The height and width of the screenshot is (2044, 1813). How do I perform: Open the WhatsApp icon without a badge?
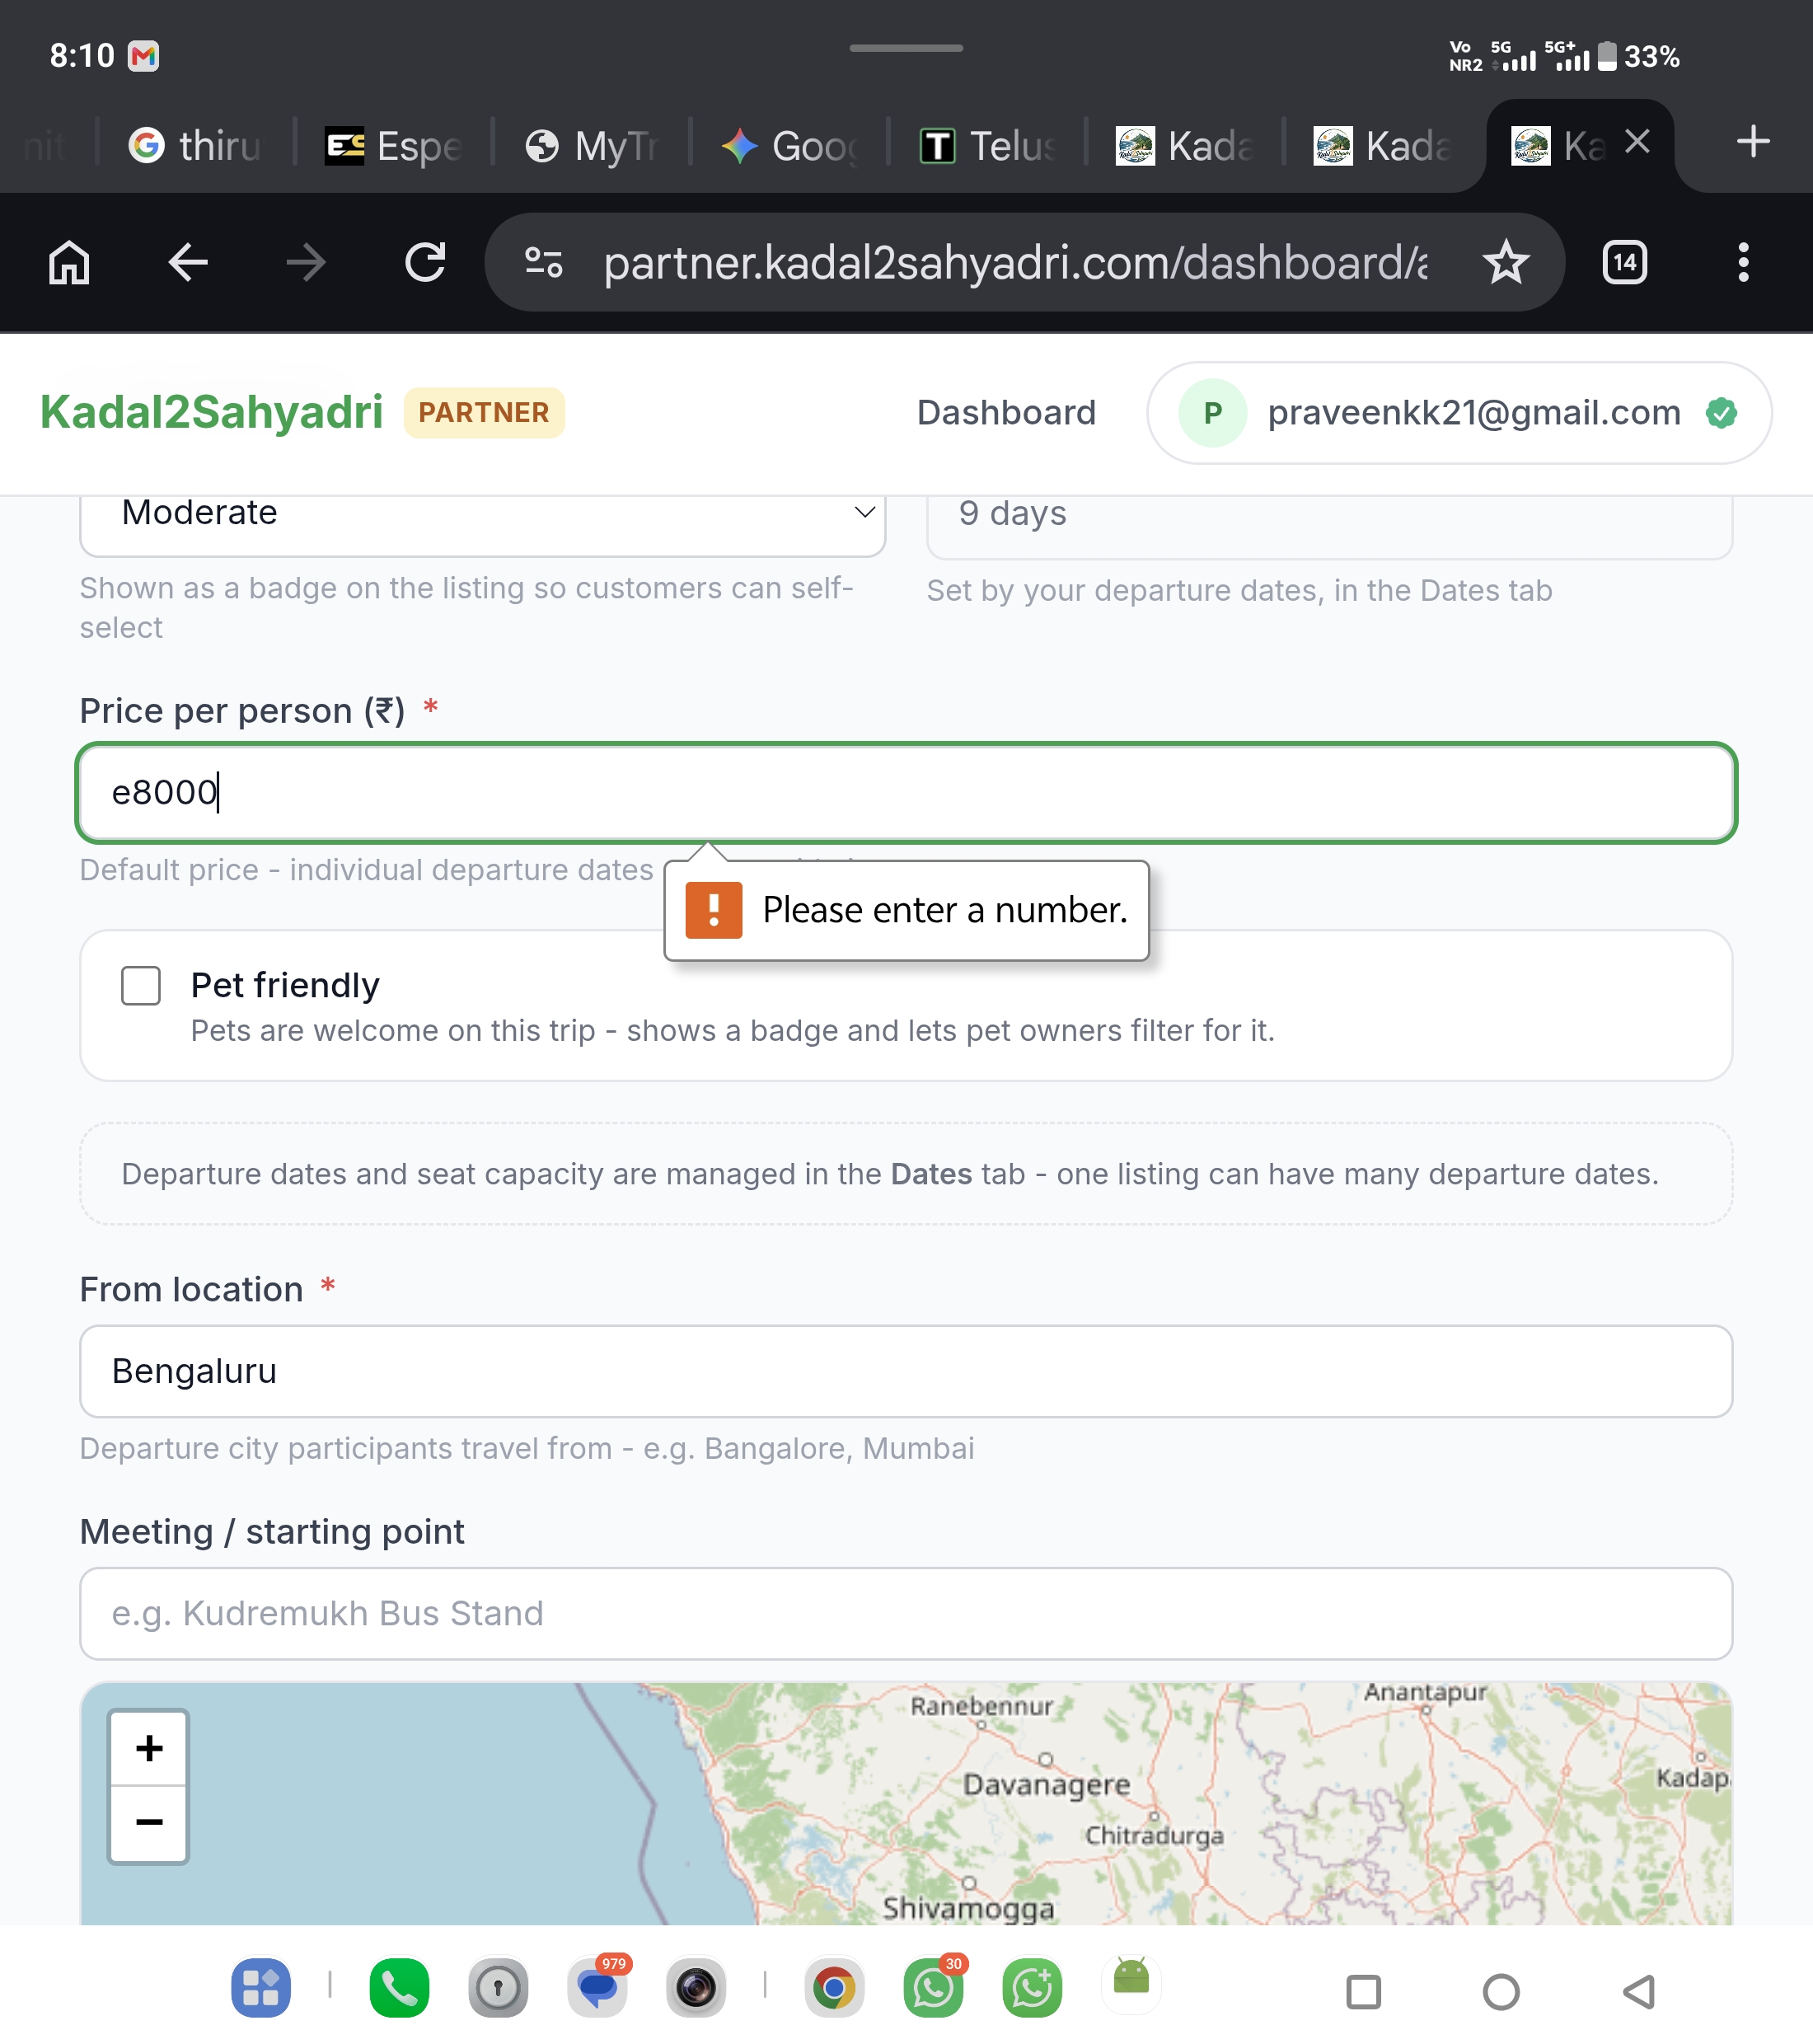(x=1032, y=1988)
